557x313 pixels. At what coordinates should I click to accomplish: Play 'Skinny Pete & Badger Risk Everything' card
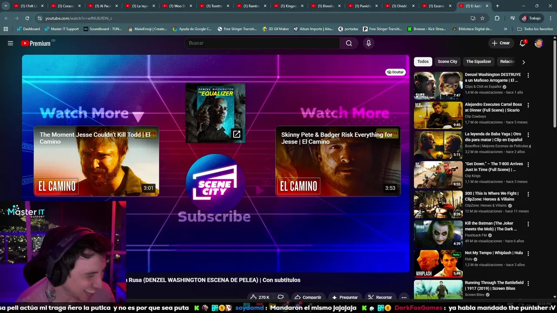(x=338, y=161)
